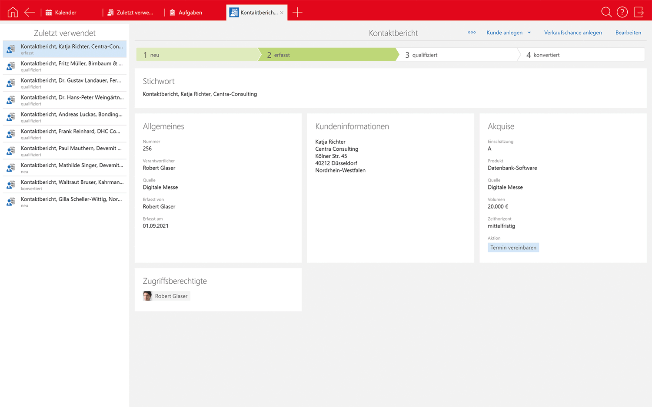
Task: Click the Termin vereinbaren action
Action: point(513,248)
